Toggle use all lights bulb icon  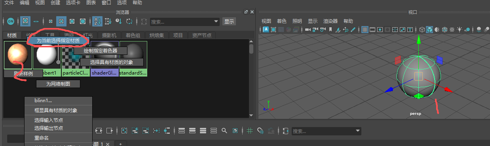point(460,30)
